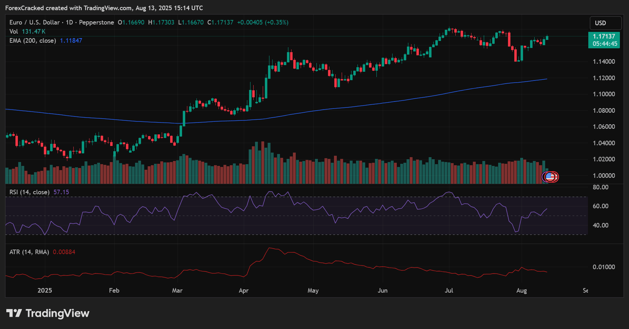Image resolution: width=629 pixels, height=329 pixels.
Task: Click the Jul label on time axis
Action: click(x=449, y=290)
